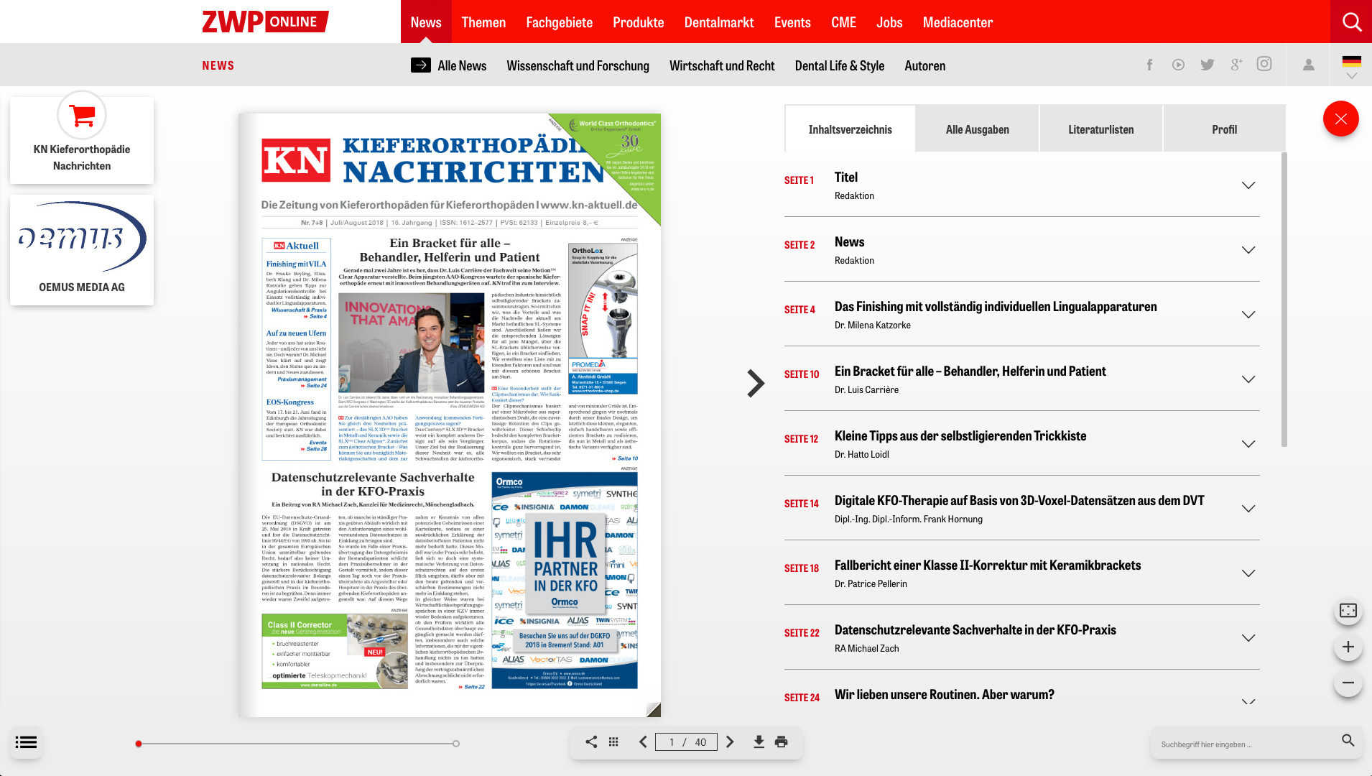Viewport: 1372px width, 776px height.
Task: Select News in the main menu
Action: (426, 22)
